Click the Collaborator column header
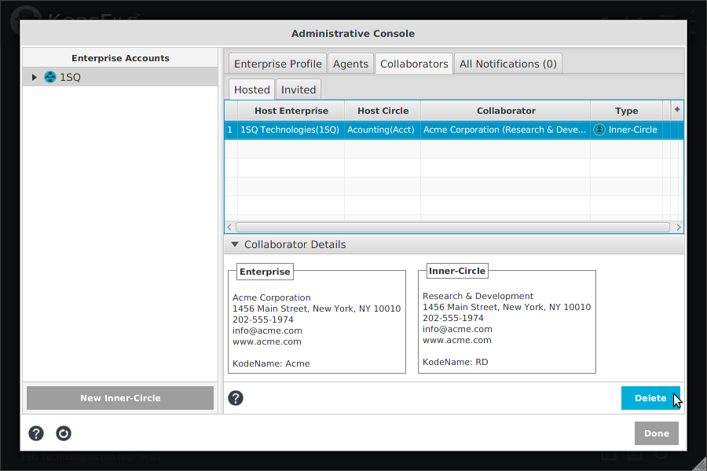707x471 pixels. pos(505,111)
